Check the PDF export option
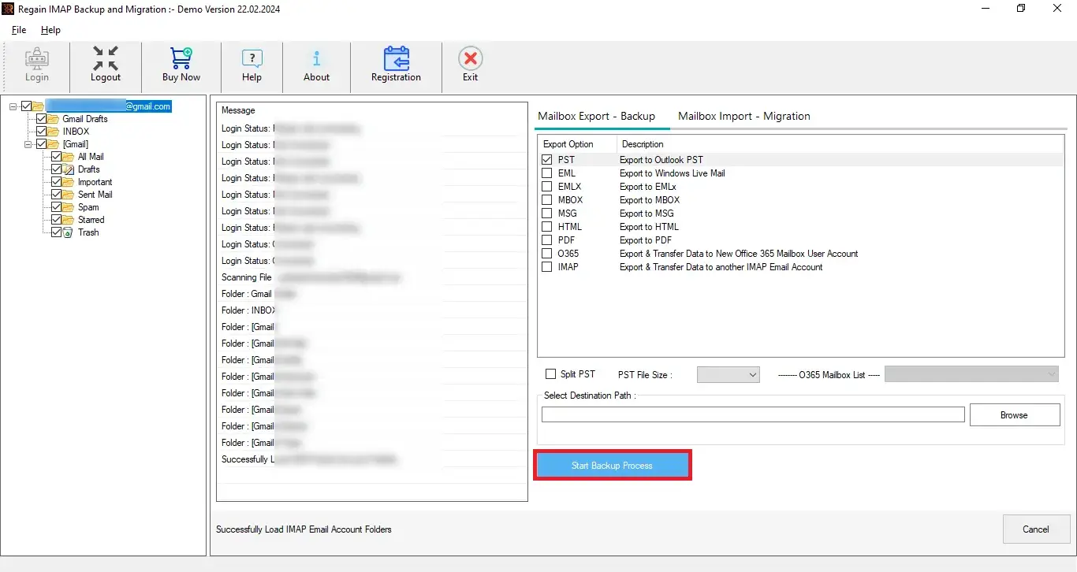 547,240
